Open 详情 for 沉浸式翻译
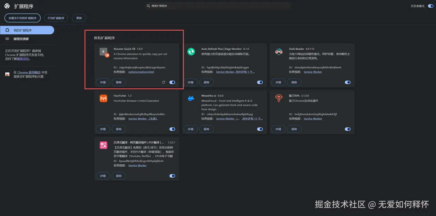This screenshot has width=436, height=216. pyautogui.click(x=103, y=176)
